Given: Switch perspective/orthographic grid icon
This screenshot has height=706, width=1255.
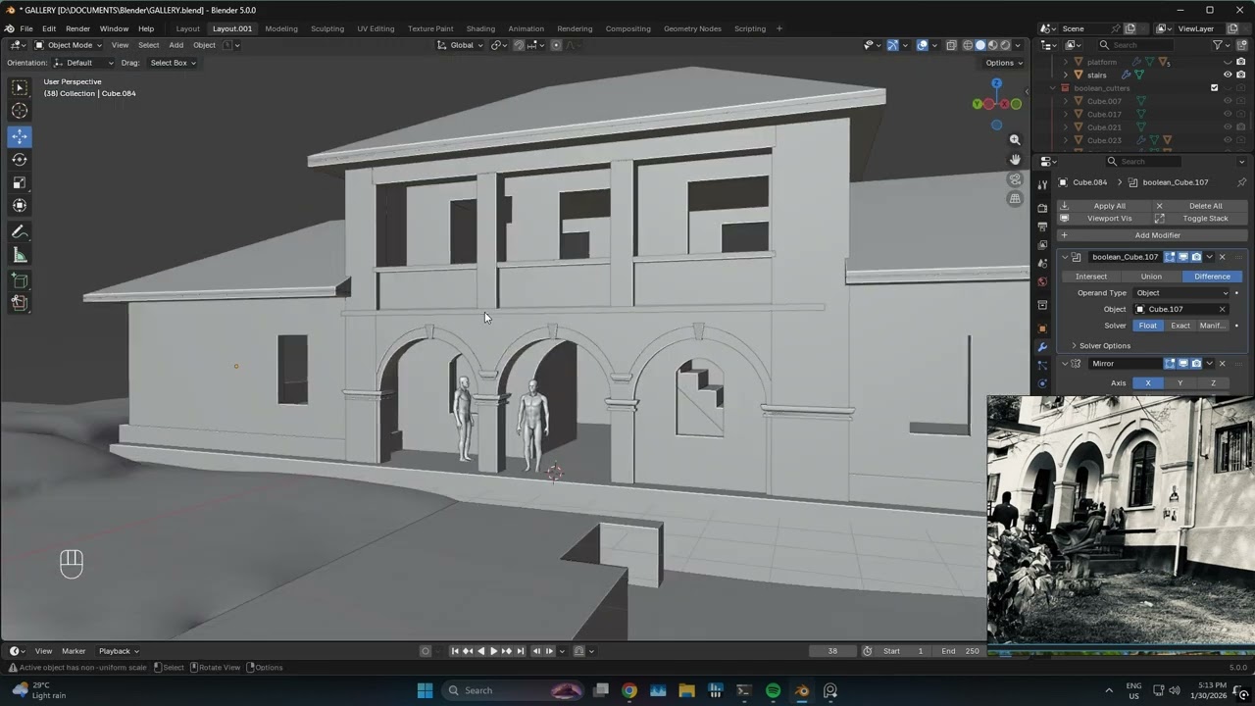Looking at the screenshot, I should pyautogui.click(x=1015, y=199).
